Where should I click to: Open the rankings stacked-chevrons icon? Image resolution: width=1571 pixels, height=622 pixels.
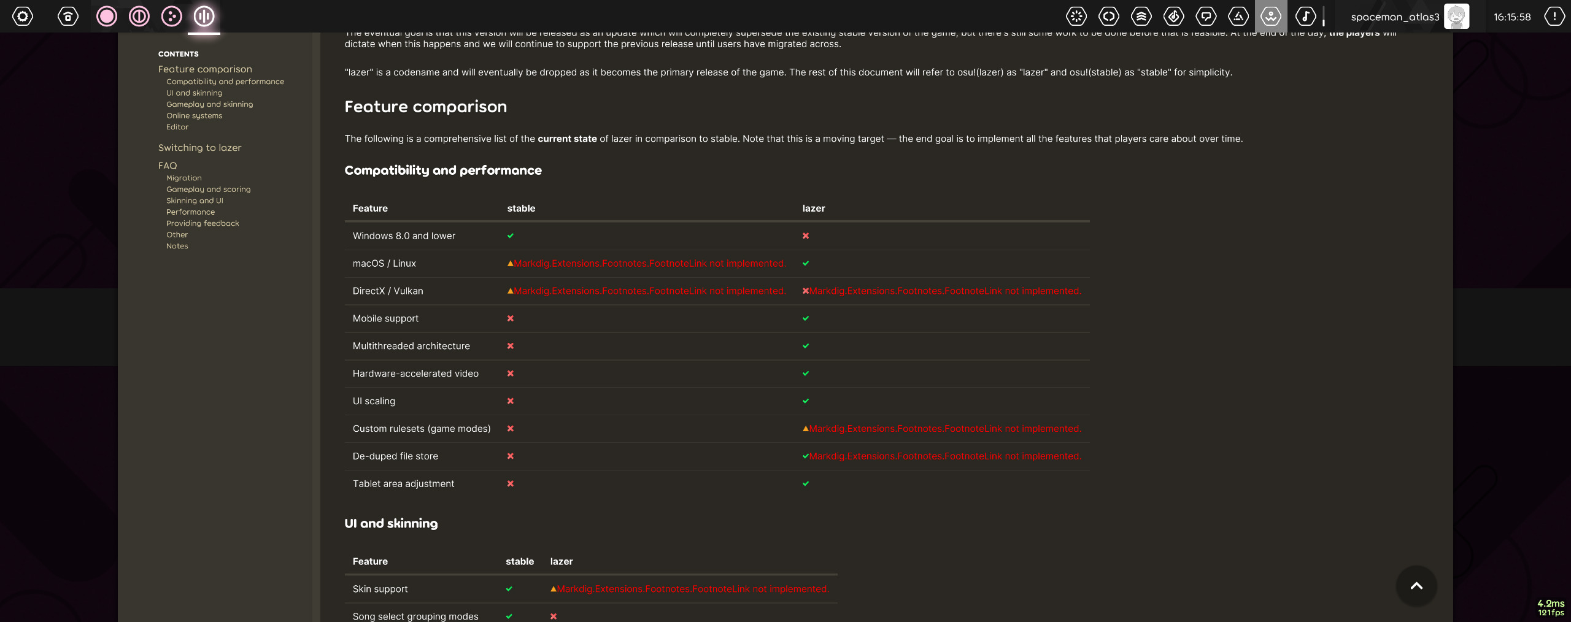tap(1141, 16)
